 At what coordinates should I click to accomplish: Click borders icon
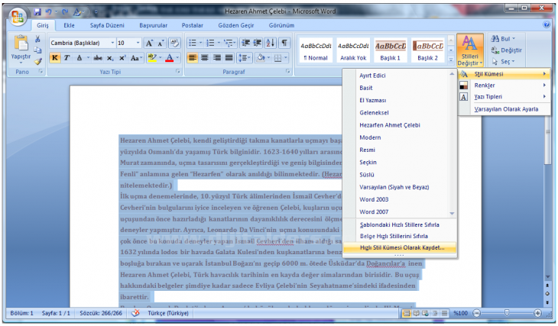pos(278,57)
